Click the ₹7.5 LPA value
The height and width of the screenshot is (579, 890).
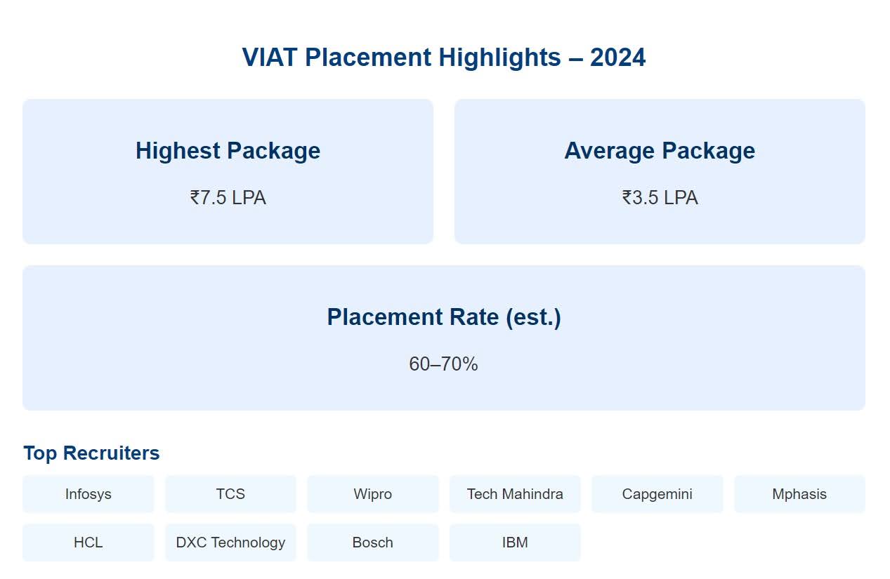tap(228, 198)
